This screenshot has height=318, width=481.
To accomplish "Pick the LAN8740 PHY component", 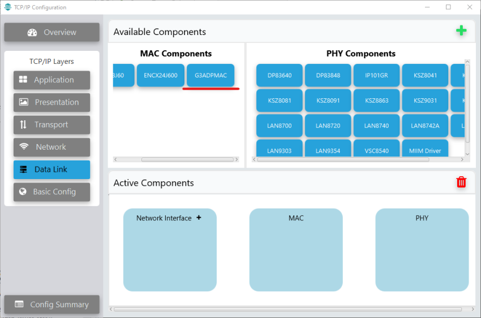I will (376, 125).
